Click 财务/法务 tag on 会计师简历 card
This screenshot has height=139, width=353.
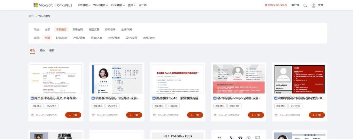click(234, 106)
